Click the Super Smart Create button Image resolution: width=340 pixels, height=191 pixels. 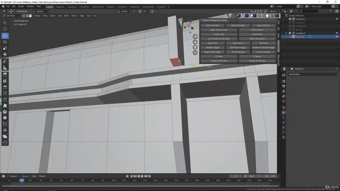click(219, 30)
